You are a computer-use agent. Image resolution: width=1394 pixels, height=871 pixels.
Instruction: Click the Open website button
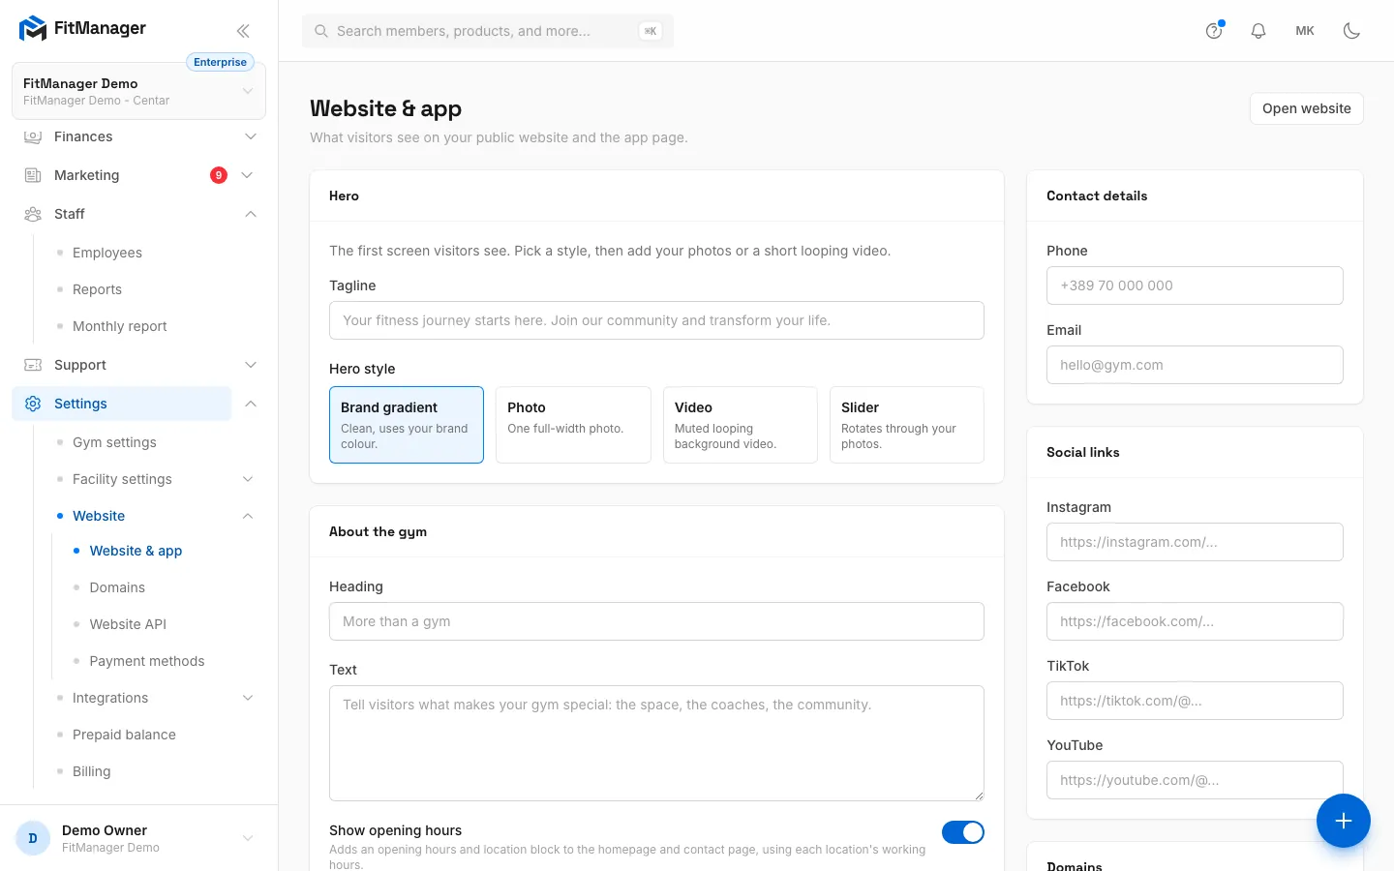[1306, 108]
